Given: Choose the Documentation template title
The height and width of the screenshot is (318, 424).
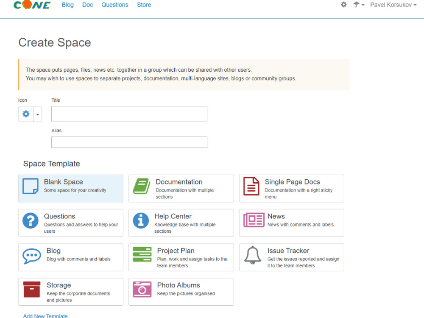Looking at the screenshot, I should pos(179,182).
